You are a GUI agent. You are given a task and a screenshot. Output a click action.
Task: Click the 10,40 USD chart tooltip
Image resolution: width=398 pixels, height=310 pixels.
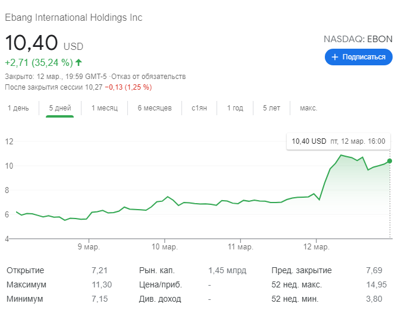point(338,141)
